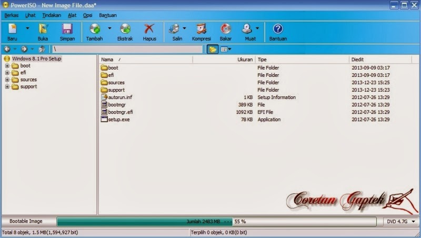Select the autorun.inf file name
Screen dimensions: 421x238
120,97
